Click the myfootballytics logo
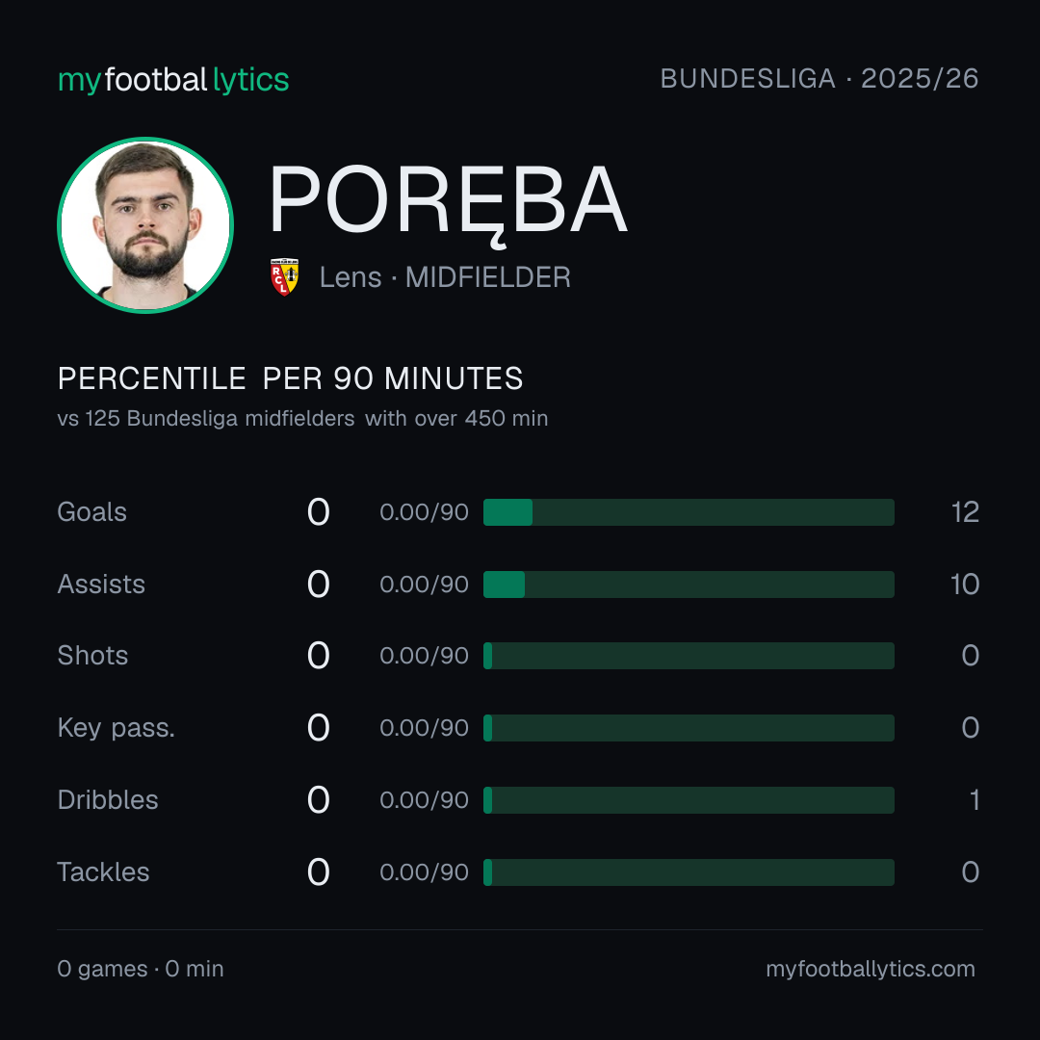 tap(173, 80)
